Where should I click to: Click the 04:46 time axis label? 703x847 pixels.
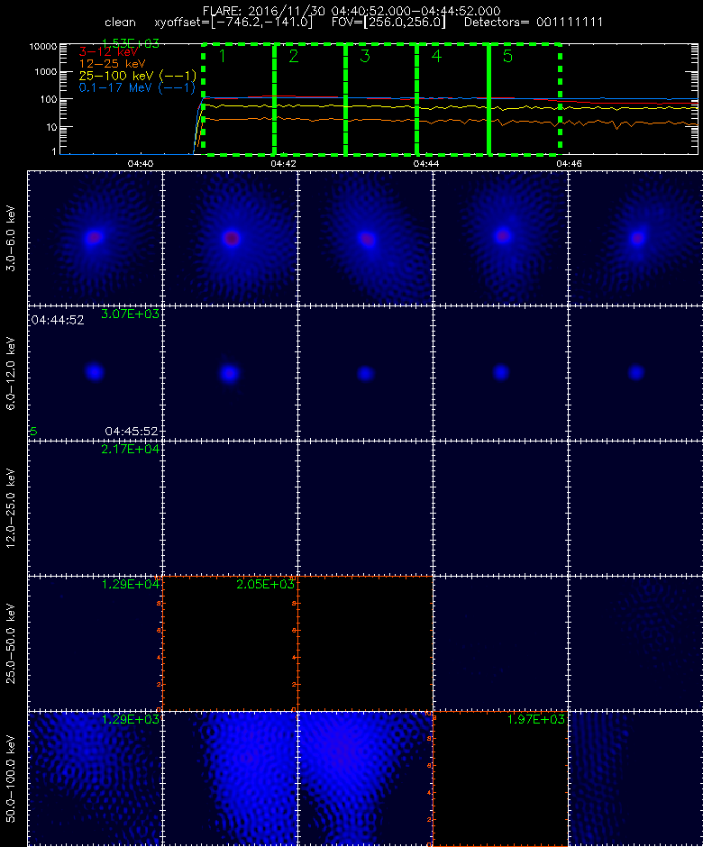569,164
